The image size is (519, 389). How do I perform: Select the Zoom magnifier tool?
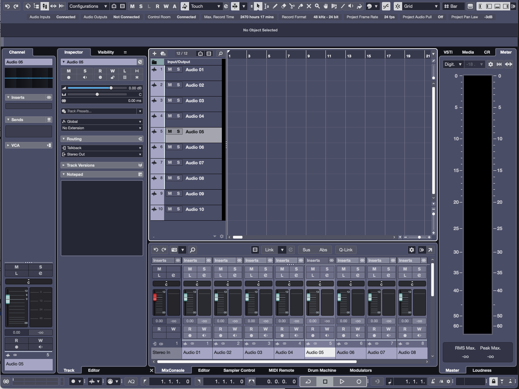[317, 6]
